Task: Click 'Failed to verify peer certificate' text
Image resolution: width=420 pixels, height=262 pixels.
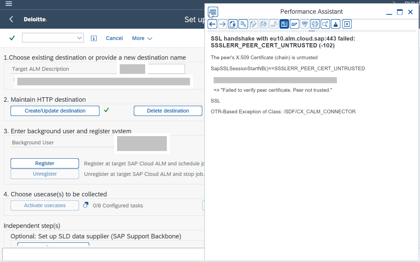Action: (273, 90)
